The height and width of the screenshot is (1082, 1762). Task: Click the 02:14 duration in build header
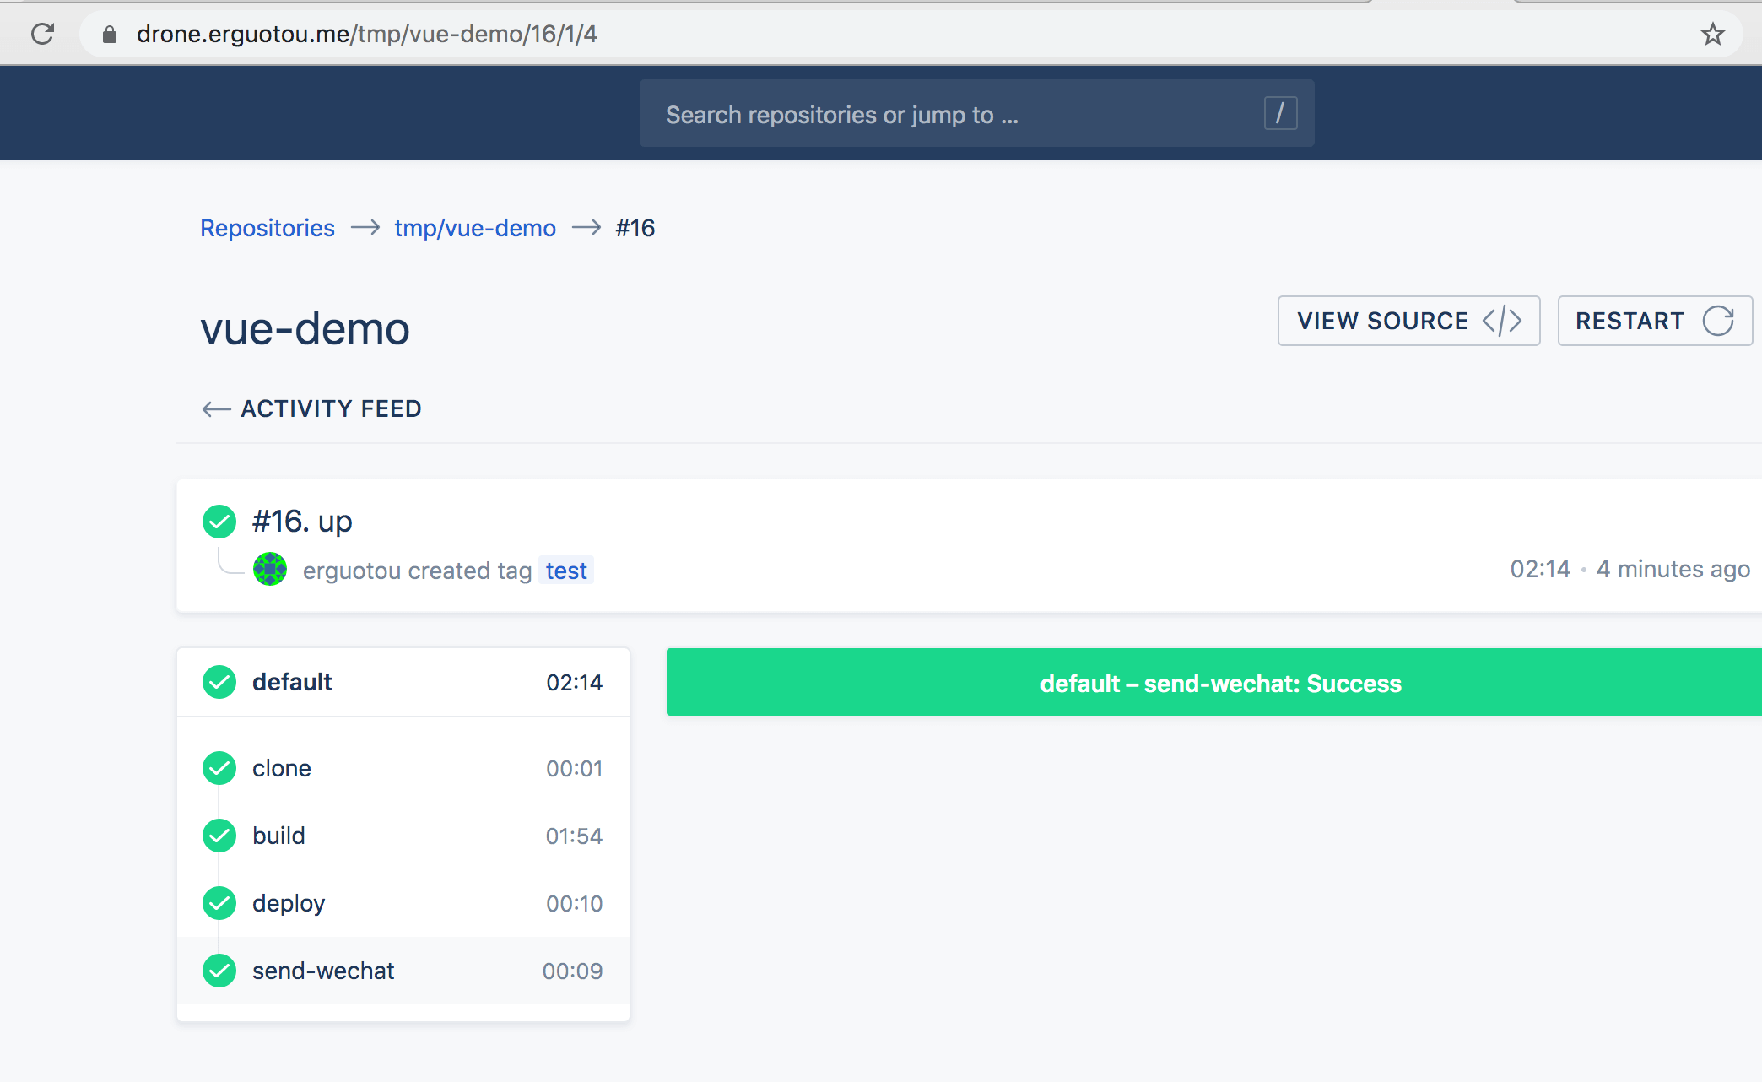tap(1540, 569)
